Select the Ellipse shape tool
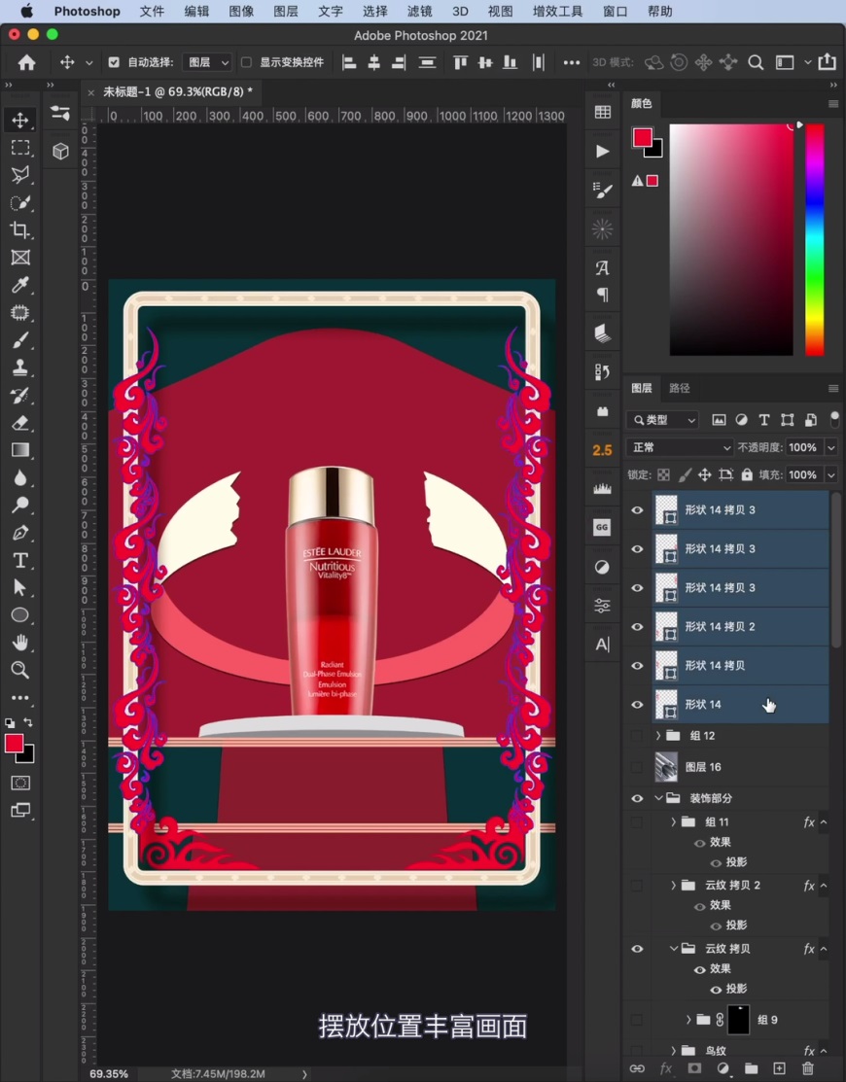The image size is (846, 1082). [x=20, y=614]
